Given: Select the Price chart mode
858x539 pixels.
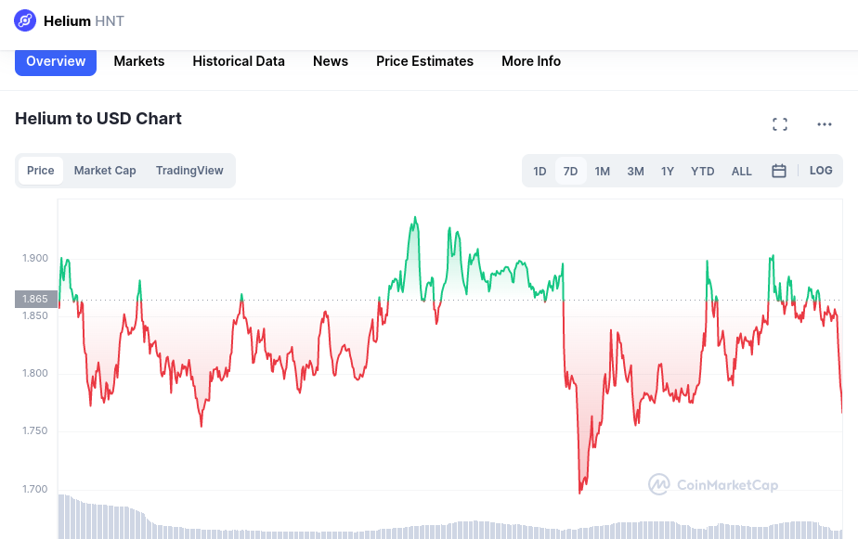Looking at the screenshot, I should [x=41, y=171].
